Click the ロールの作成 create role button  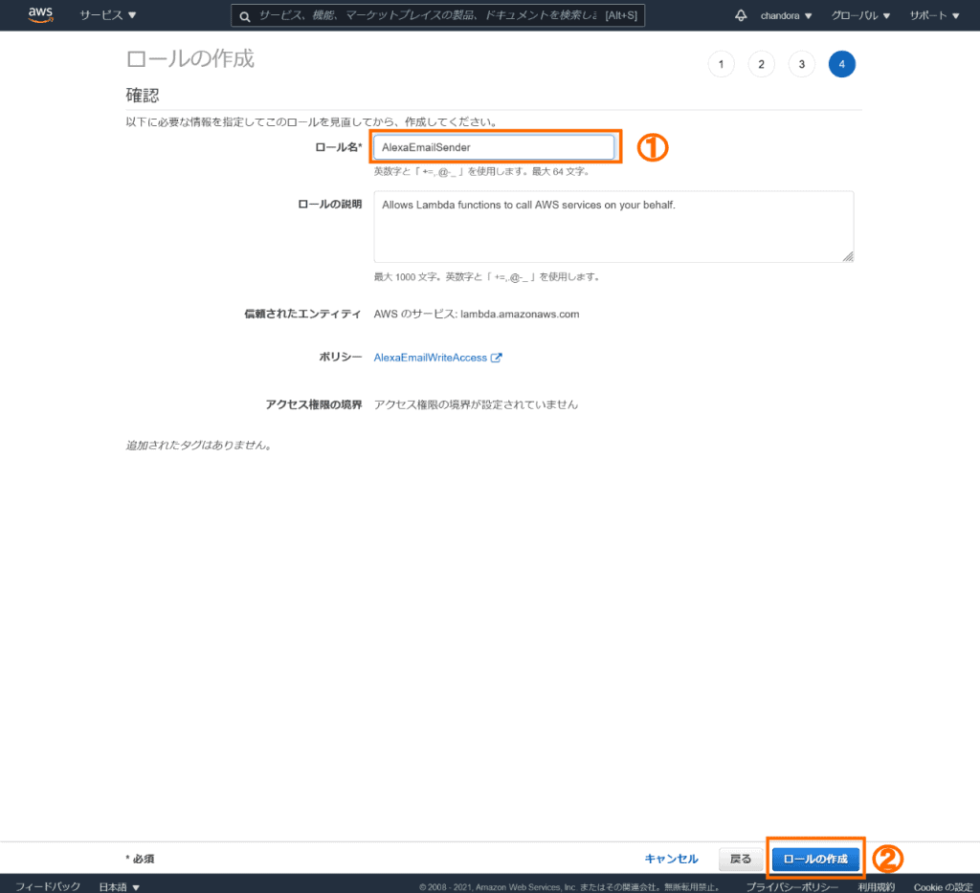click(x=815, y=860)
